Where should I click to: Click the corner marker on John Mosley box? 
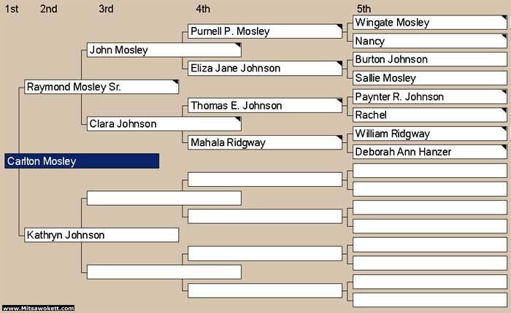tap(238, 45)
